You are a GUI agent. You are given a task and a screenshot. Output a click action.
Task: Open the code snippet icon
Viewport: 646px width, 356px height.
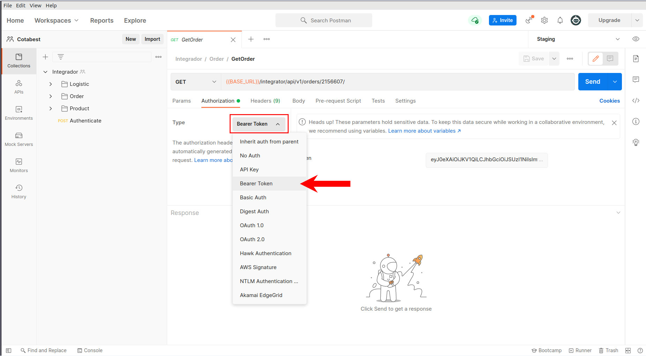pyautogui.click(x=636, y=101)
